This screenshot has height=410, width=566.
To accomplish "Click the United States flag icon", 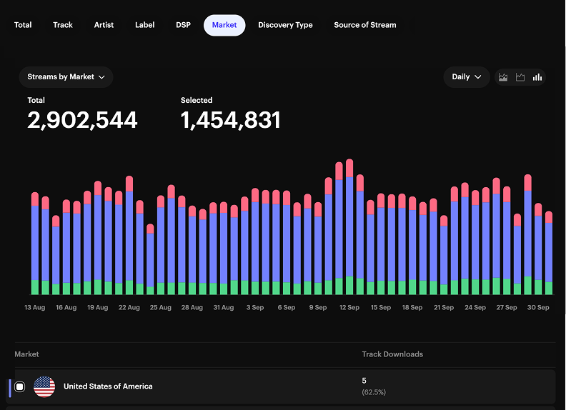I will (x=44, y=386).
